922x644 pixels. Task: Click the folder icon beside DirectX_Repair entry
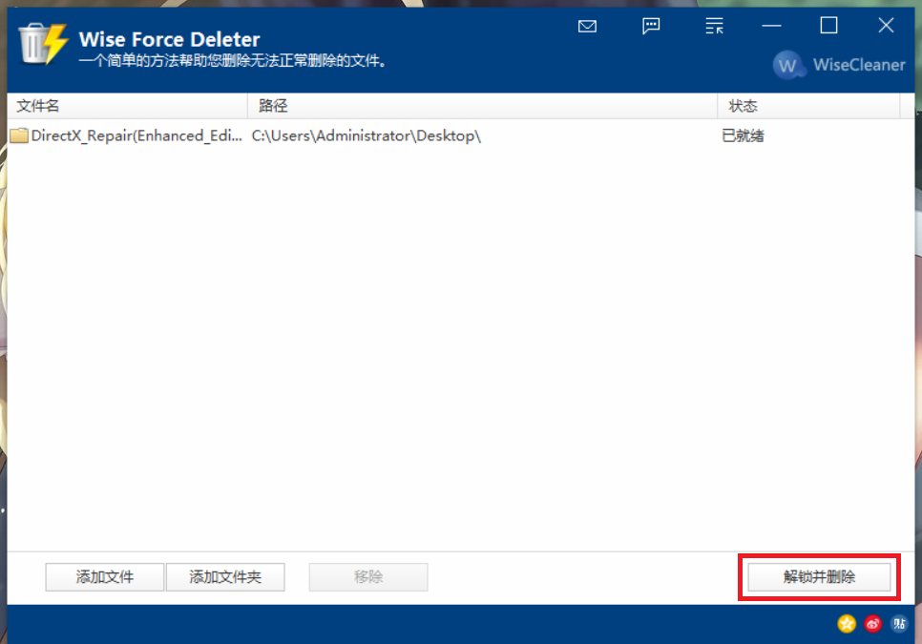19,135
